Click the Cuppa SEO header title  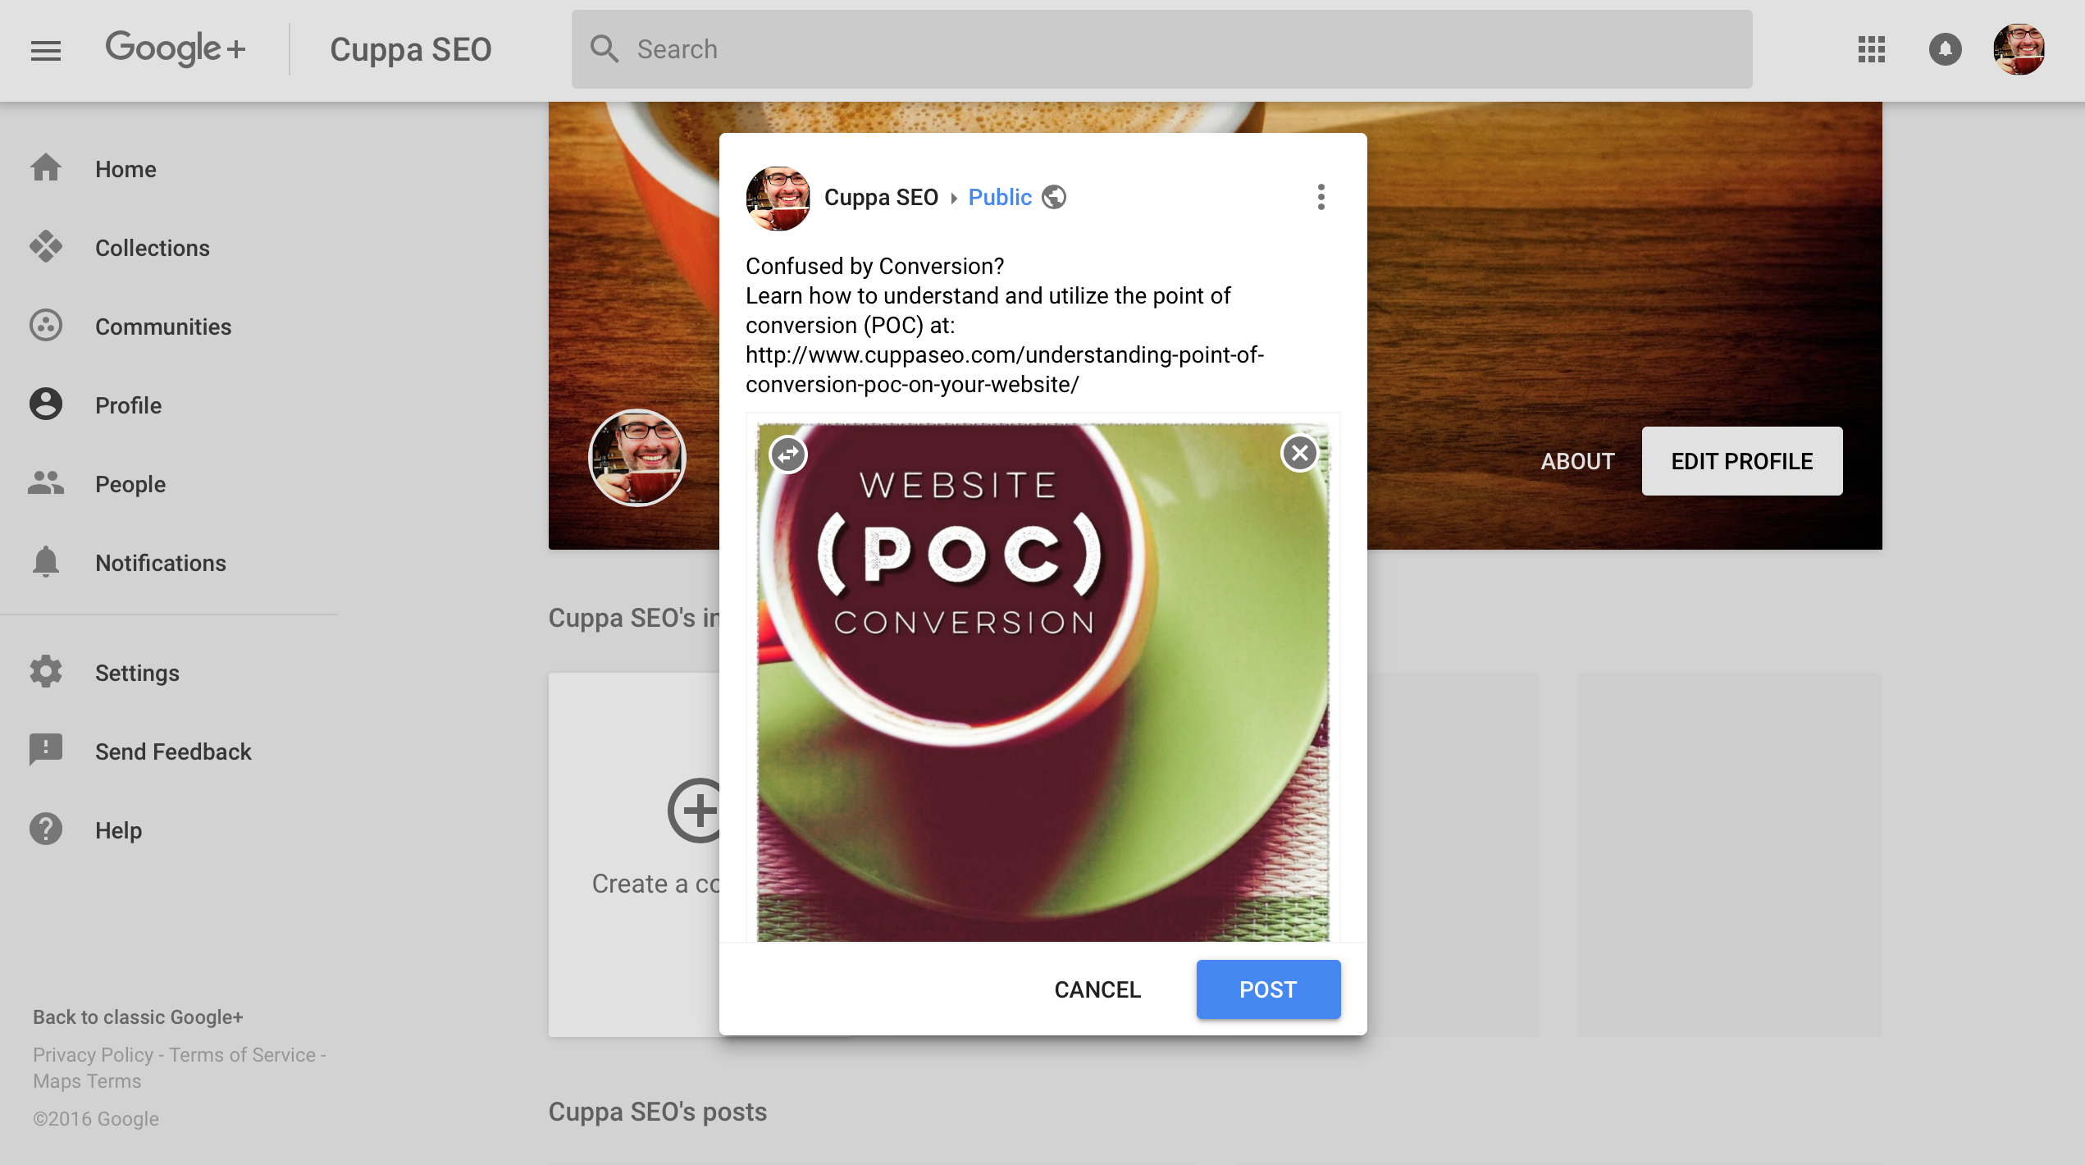tap(410, 49)
